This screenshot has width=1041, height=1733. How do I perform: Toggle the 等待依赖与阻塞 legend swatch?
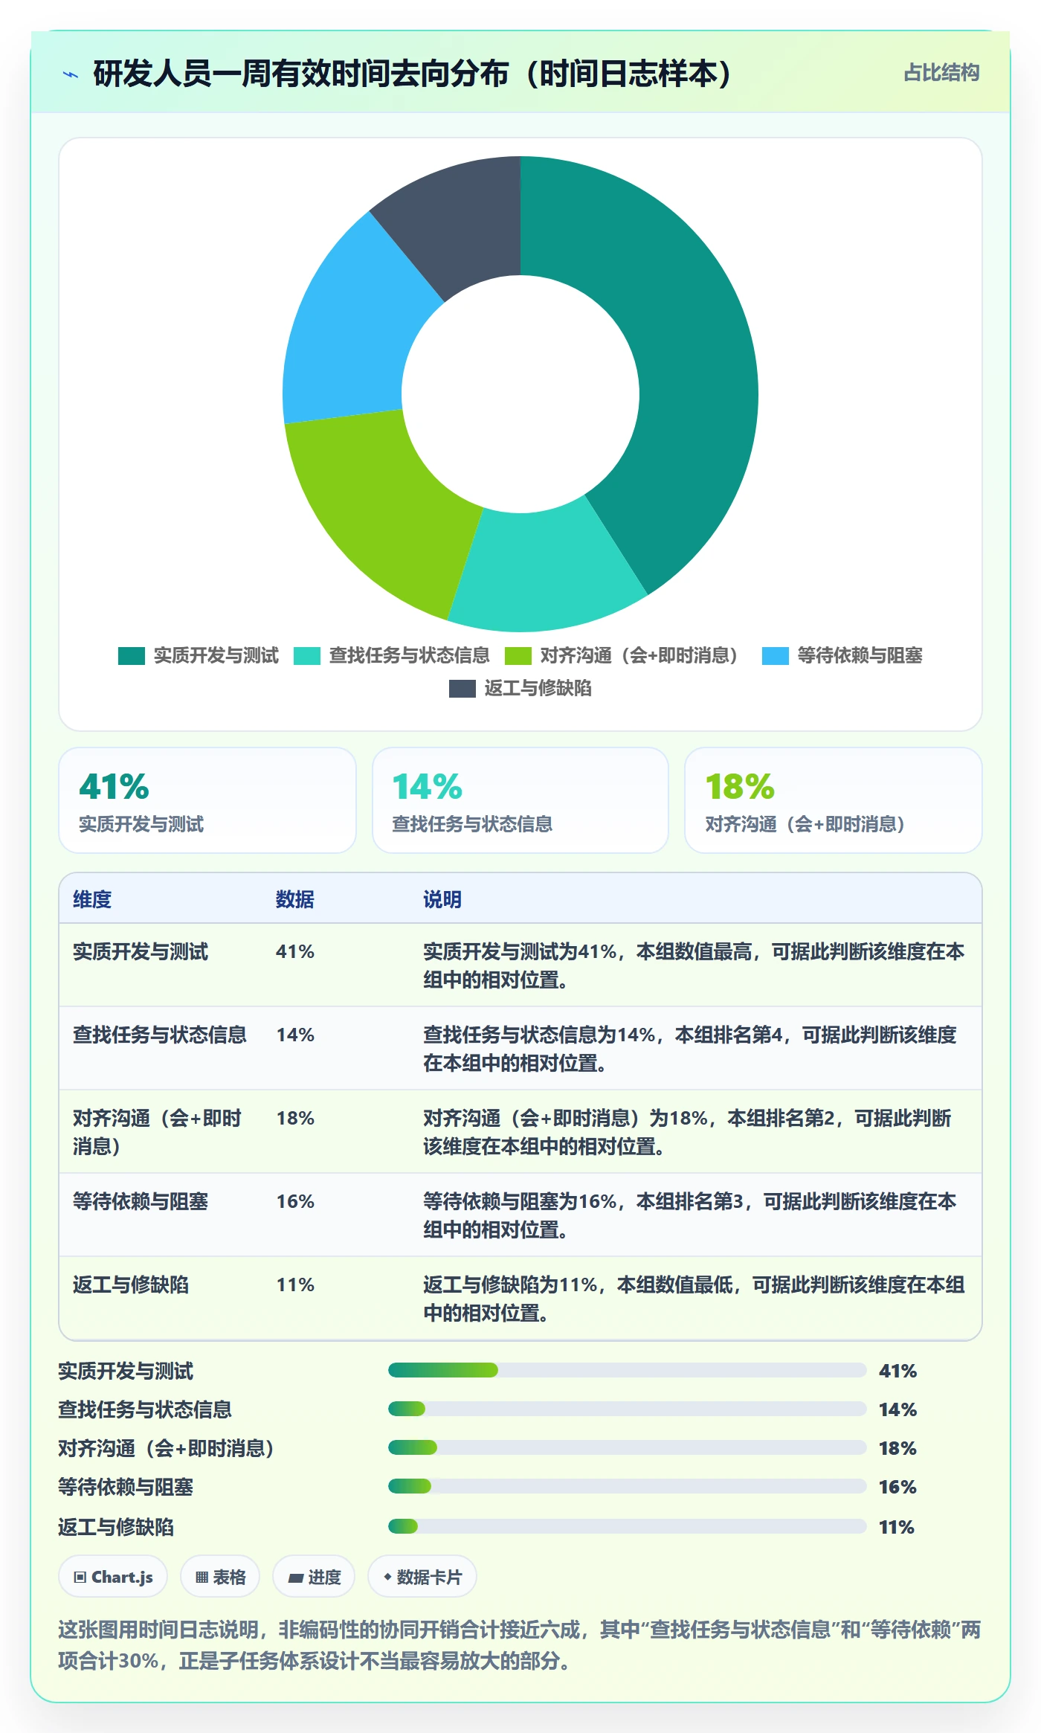tap(775, 656)
